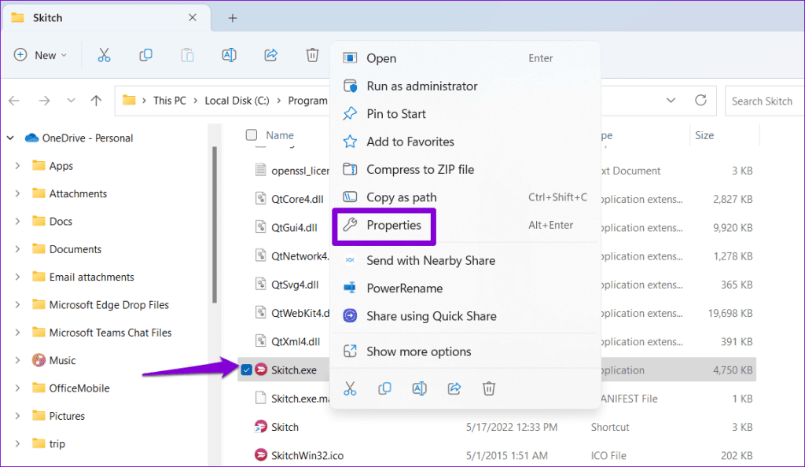
Task: Collapse the OneDrive - Personal section
Action: click(x=9, y=137)
